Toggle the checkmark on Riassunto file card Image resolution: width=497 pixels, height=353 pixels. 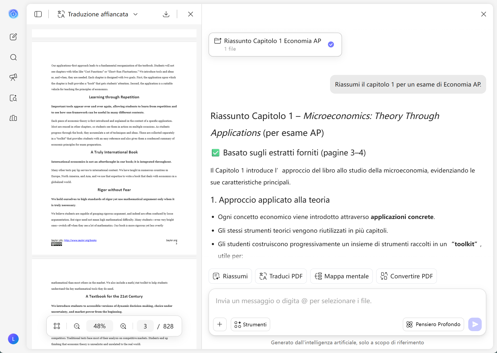click(x=331, y=45)
